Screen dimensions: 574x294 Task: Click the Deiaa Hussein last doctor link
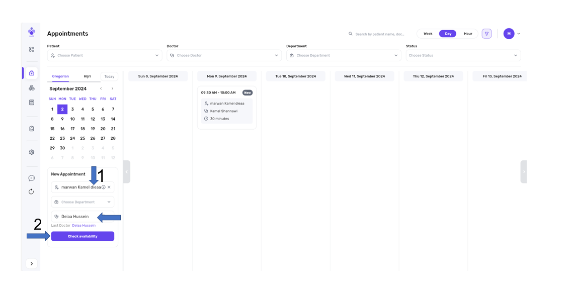[84, 226]
